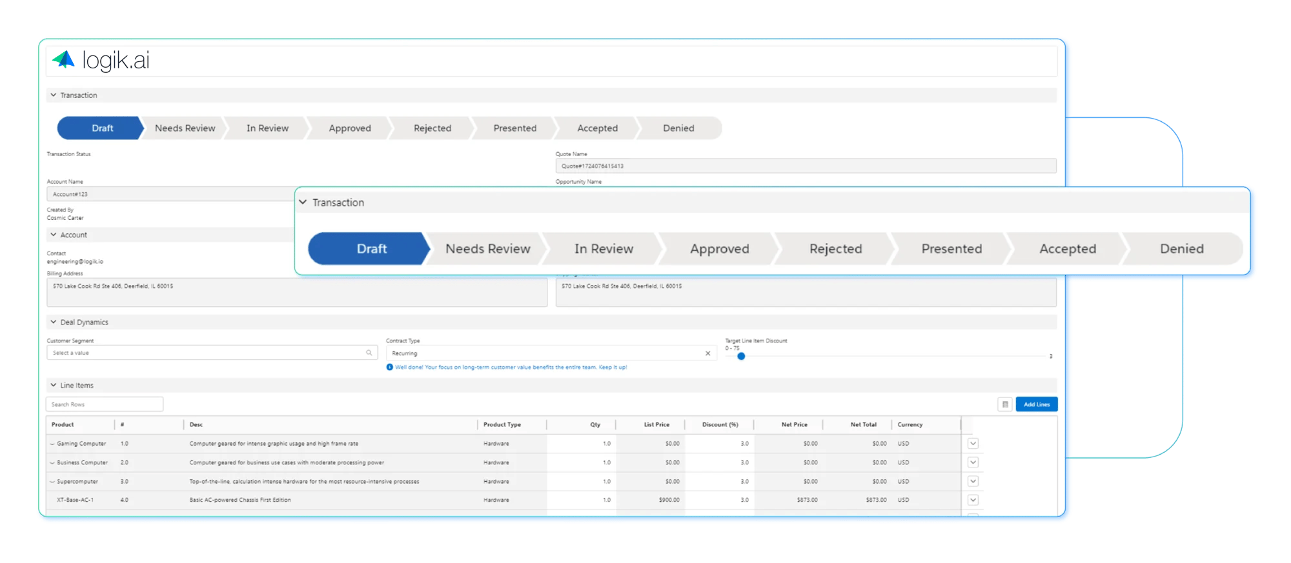Collapse the Supercomputer row
The height and width of the screenshot is (563, 1291).
tap(52, 481)
